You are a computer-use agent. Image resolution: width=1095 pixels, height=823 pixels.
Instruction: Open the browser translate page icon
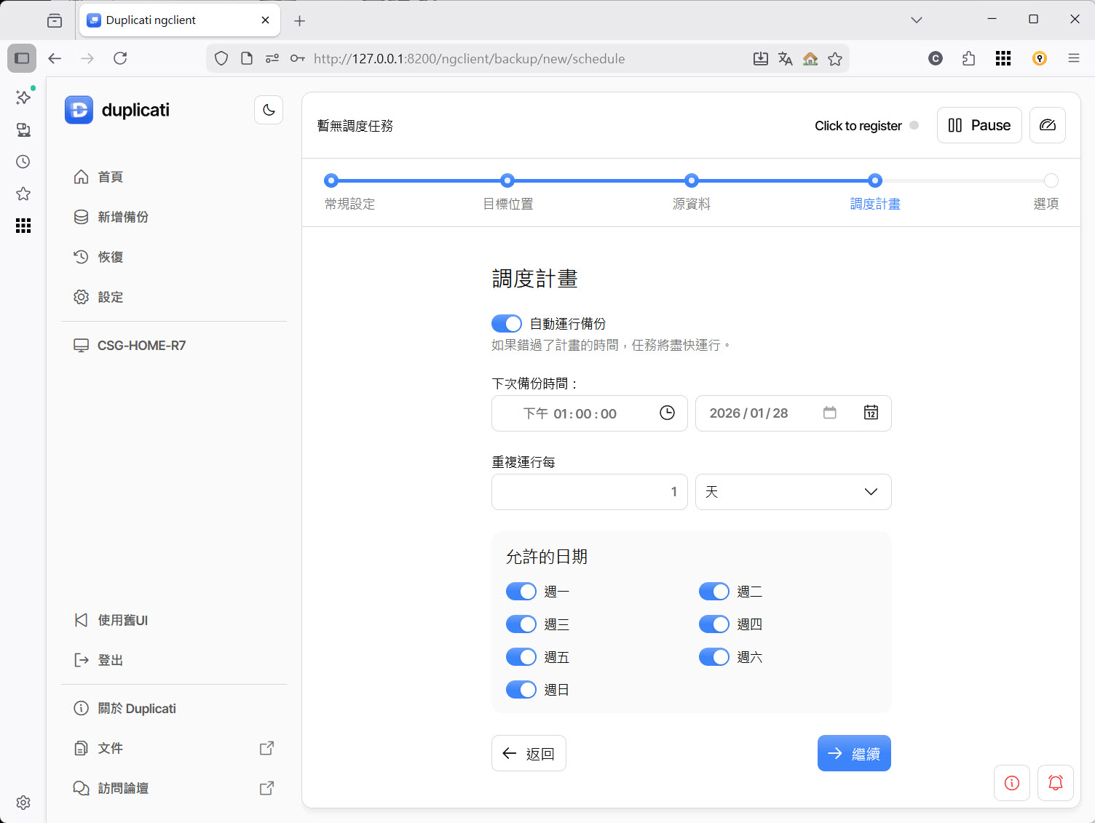(785, 59)
